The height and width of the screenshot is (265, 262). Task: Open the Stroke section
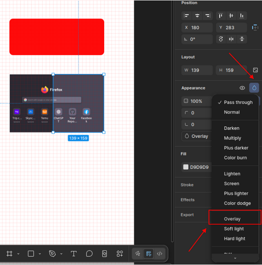point(187,185)
